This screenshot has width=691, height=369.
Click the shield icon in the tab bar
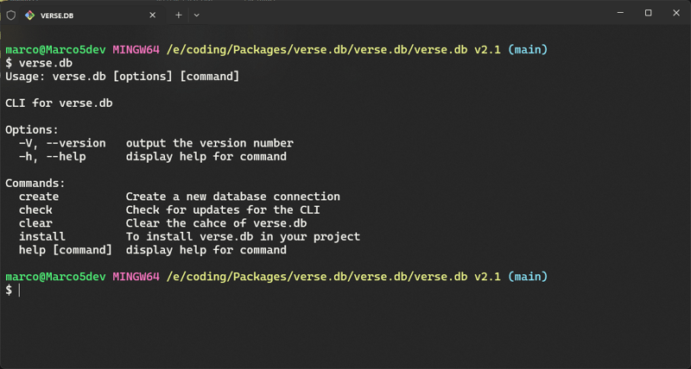[x=11, y=16]
